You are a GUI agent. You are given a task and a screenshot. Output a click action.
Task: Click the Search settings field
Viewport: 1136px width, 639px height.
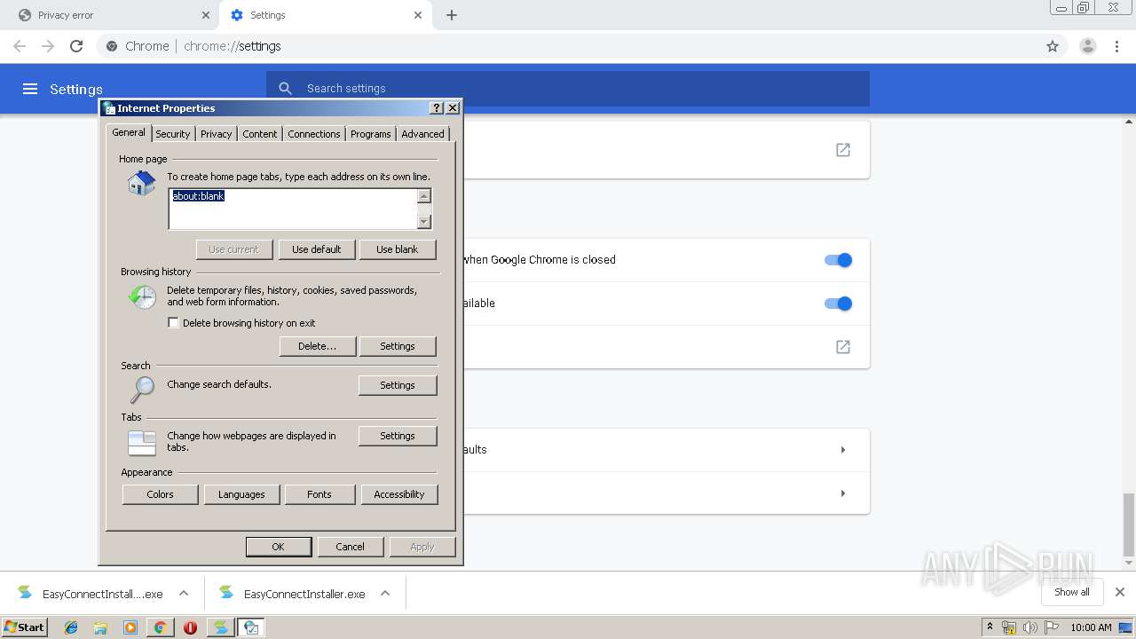click(x=568, y=89)
